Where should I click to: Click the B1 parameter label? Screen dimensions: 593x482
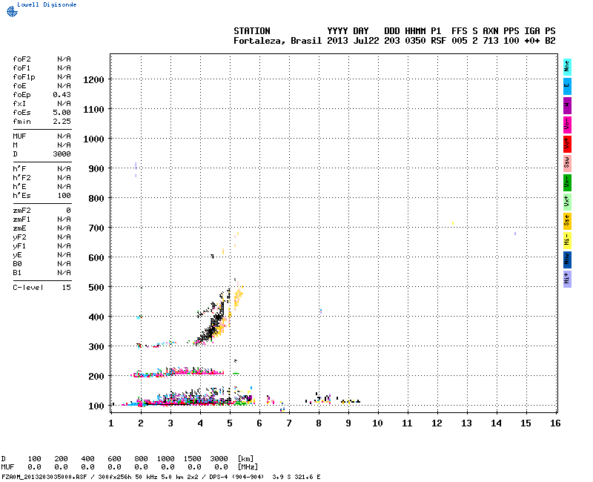tap(17, 273)
